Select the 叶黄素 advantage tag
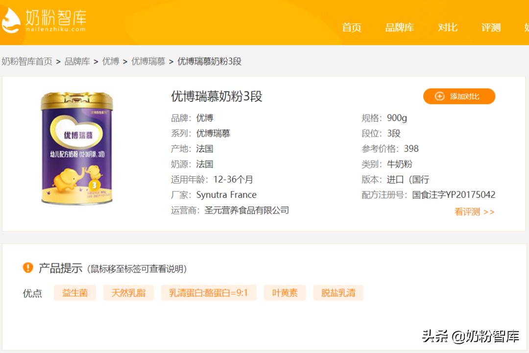The width and height of the screenshot is (529, 353). [285, 292]
